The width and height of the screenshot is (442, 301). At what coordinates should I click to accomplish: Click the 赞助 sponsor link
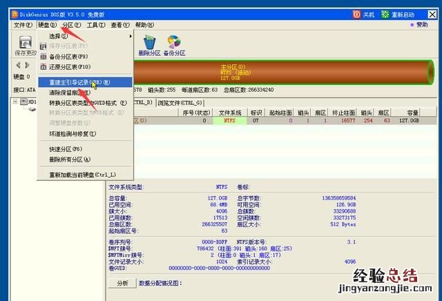click(427, 25)
